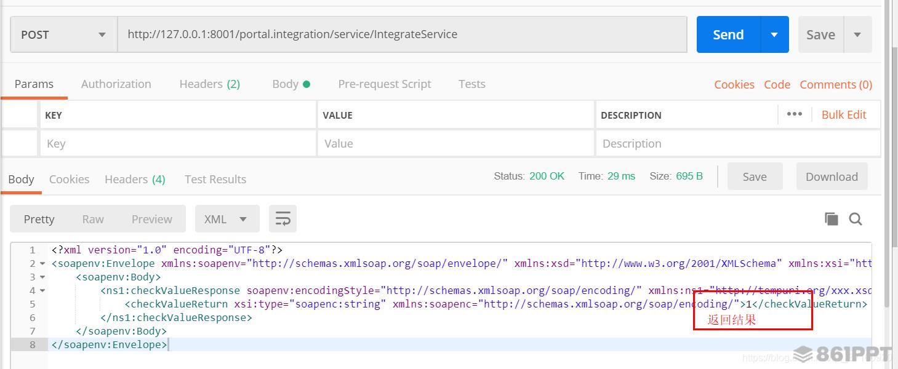This screenshot has width=898, height=369.
Task: Click the Value parameter input
Action: (455, 143)
